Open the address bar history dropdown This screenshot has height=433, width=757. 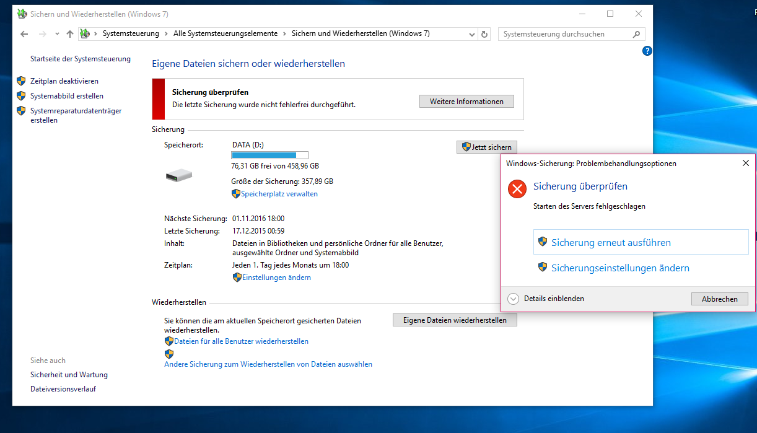click(473, 34)
